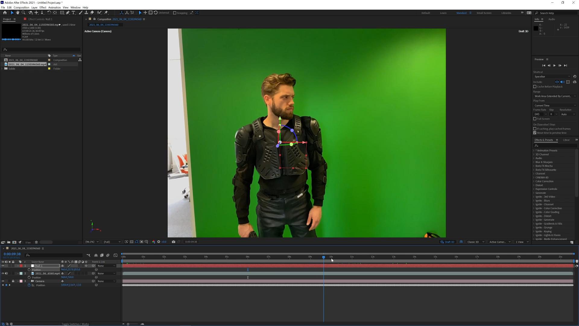Enable Cache Before Playback checkbox

point(535,87)
